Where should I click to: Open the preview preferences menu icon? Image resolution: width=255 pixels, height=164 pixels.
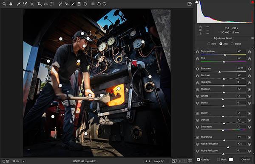point(190,161)
